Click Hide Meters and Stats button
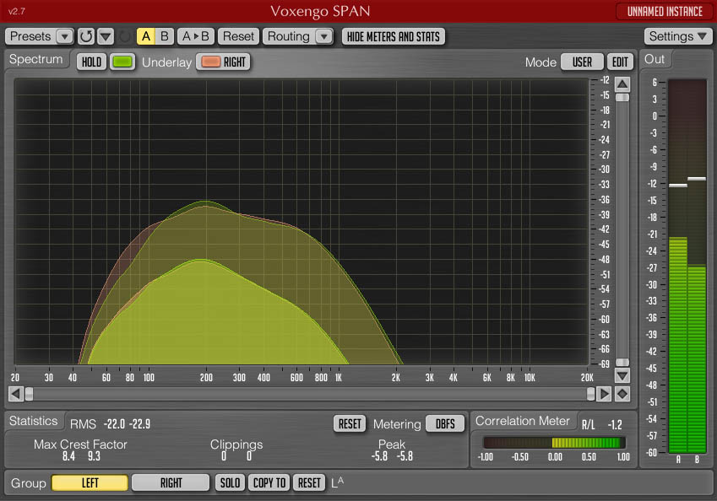 (393, 36)
